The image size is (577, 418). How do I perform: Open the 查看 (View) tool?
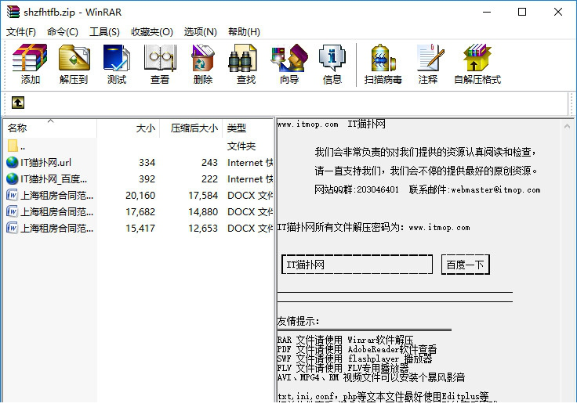(x=160, y=64)
